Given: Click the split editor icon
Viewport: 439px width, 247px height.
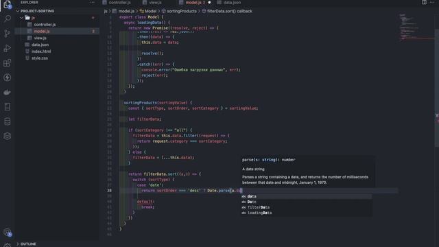Looking at the screenshot, I should tap(424, 2).
